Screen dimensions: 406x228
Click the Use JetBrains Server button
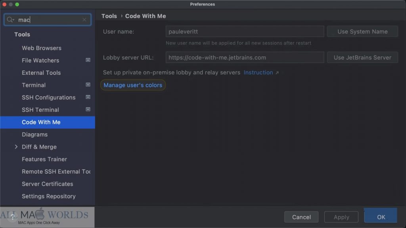click(362, 57)
